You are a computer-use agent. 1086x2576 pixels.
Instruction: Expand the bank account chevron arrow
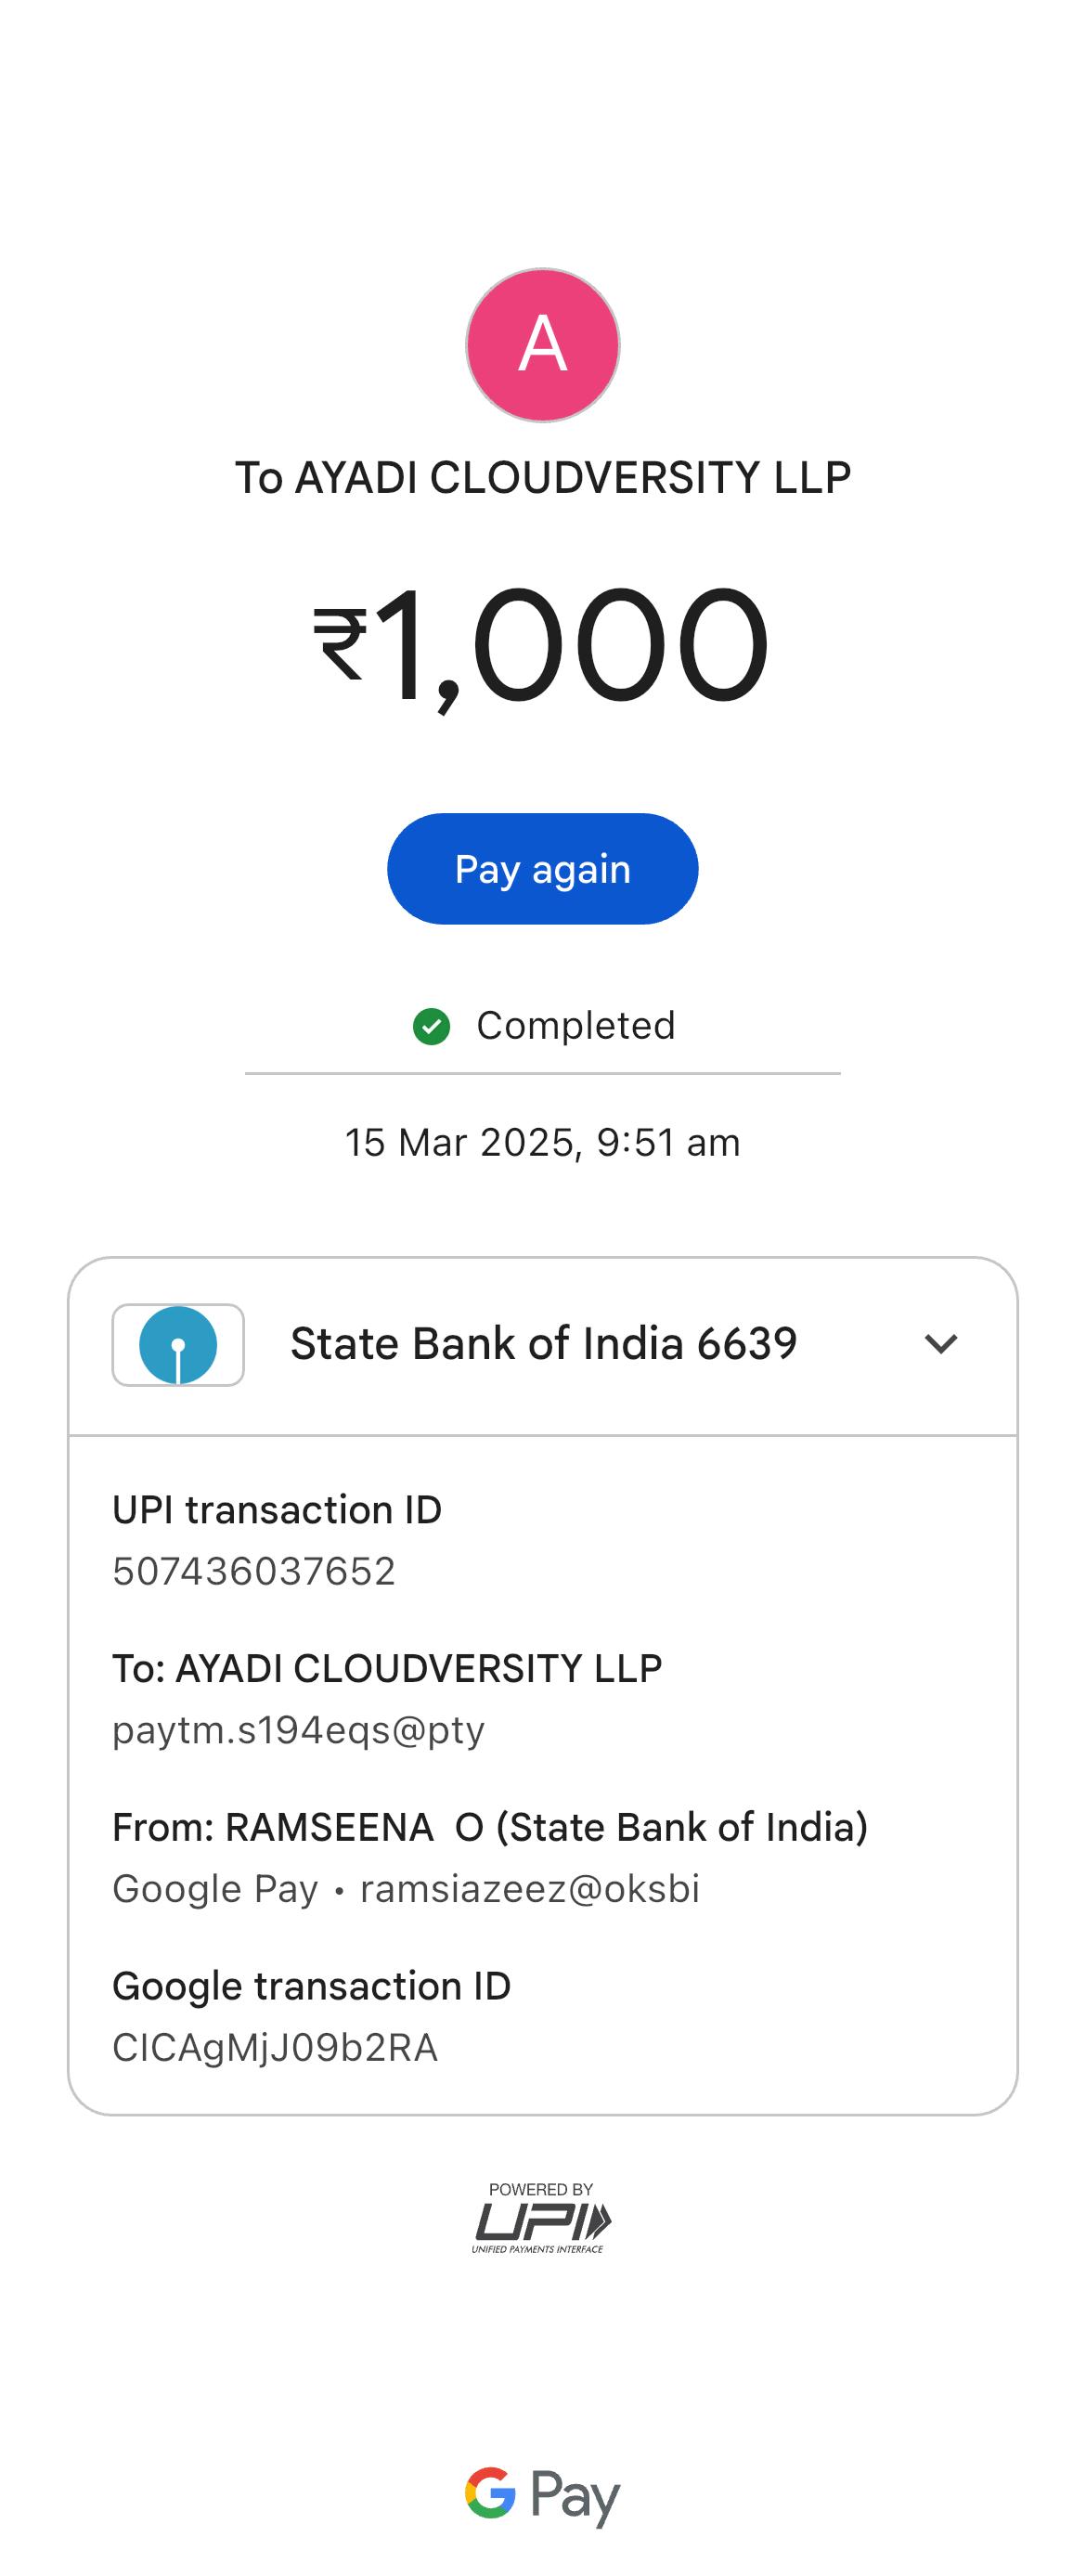pyautogui.click(x=941, y=1344)
